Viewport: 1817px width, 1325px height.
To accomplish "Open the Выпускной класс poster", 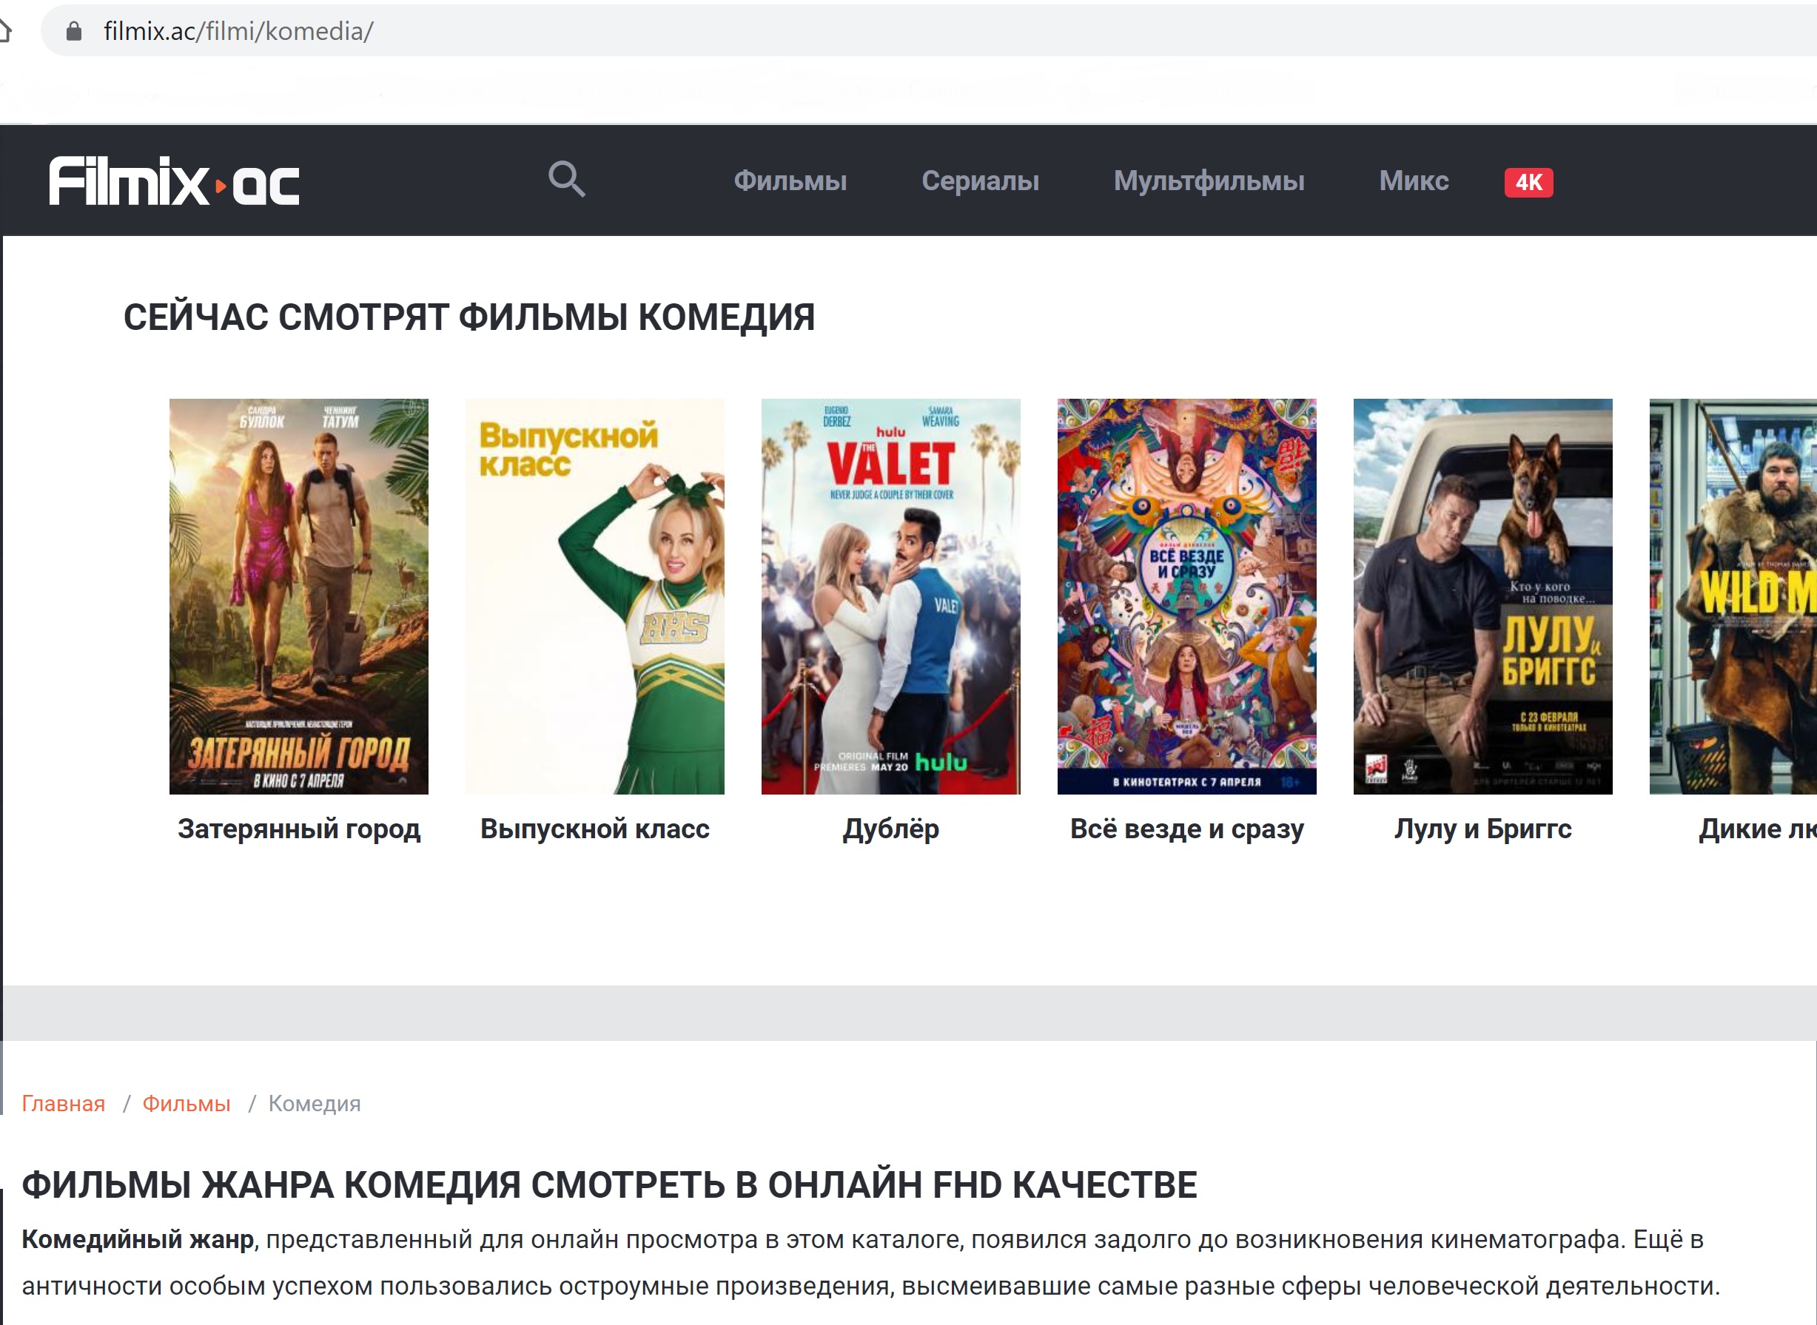I will pos(594,596).
